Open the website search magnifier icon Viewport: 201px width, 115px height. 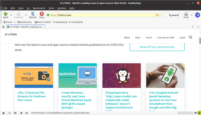tap(190, 37)
